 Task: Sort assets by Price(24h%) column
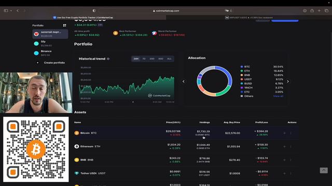coord(173,122)
